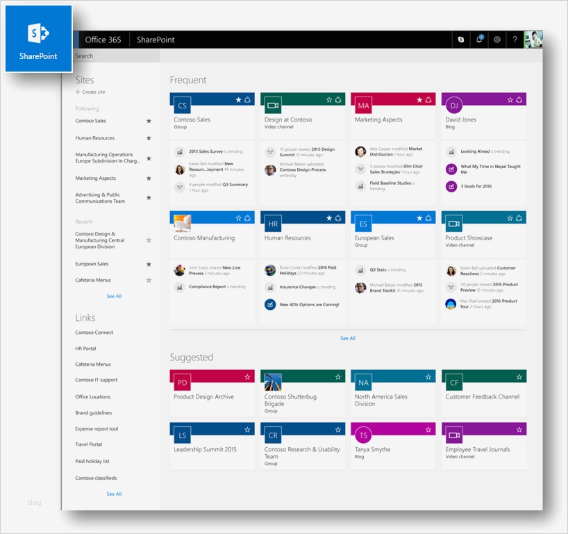The image size is (568, 534).
Task: Click See All under Links
Action: (x=114, y=494)
